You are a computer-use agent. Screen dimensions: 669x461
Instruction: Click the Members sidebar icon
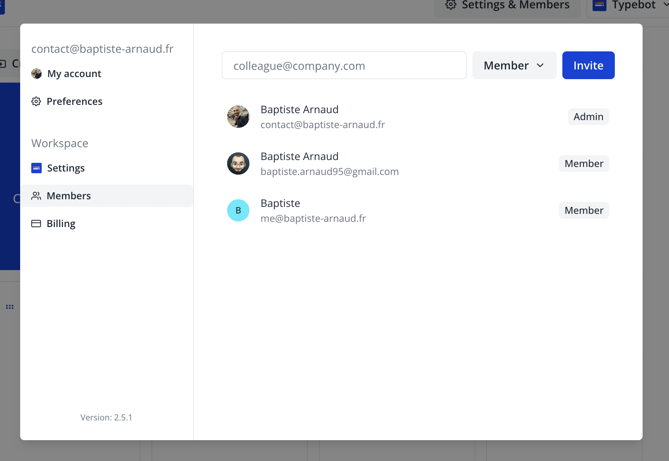35,195
